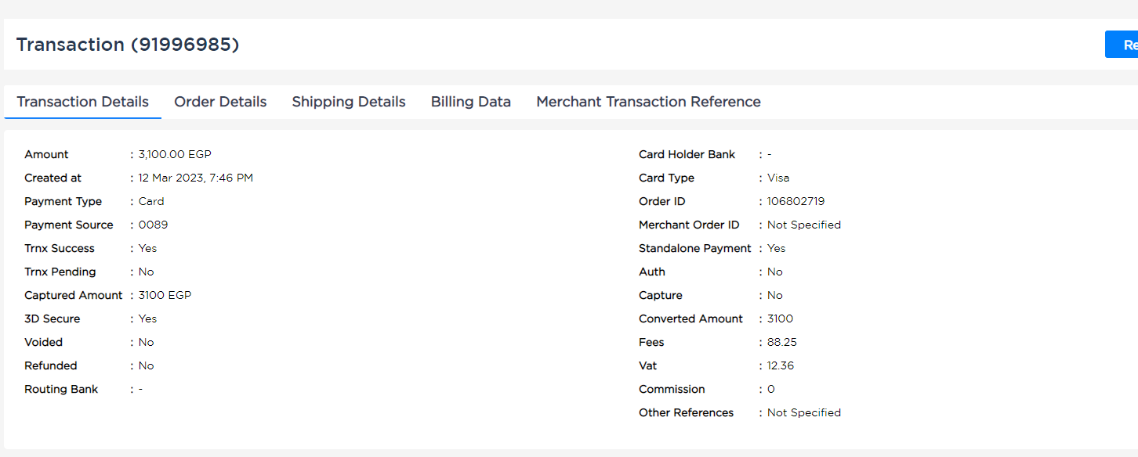This screenshot has height=457, width=1138.
Task: Click the Vat value 12.36
Action: 781,365
